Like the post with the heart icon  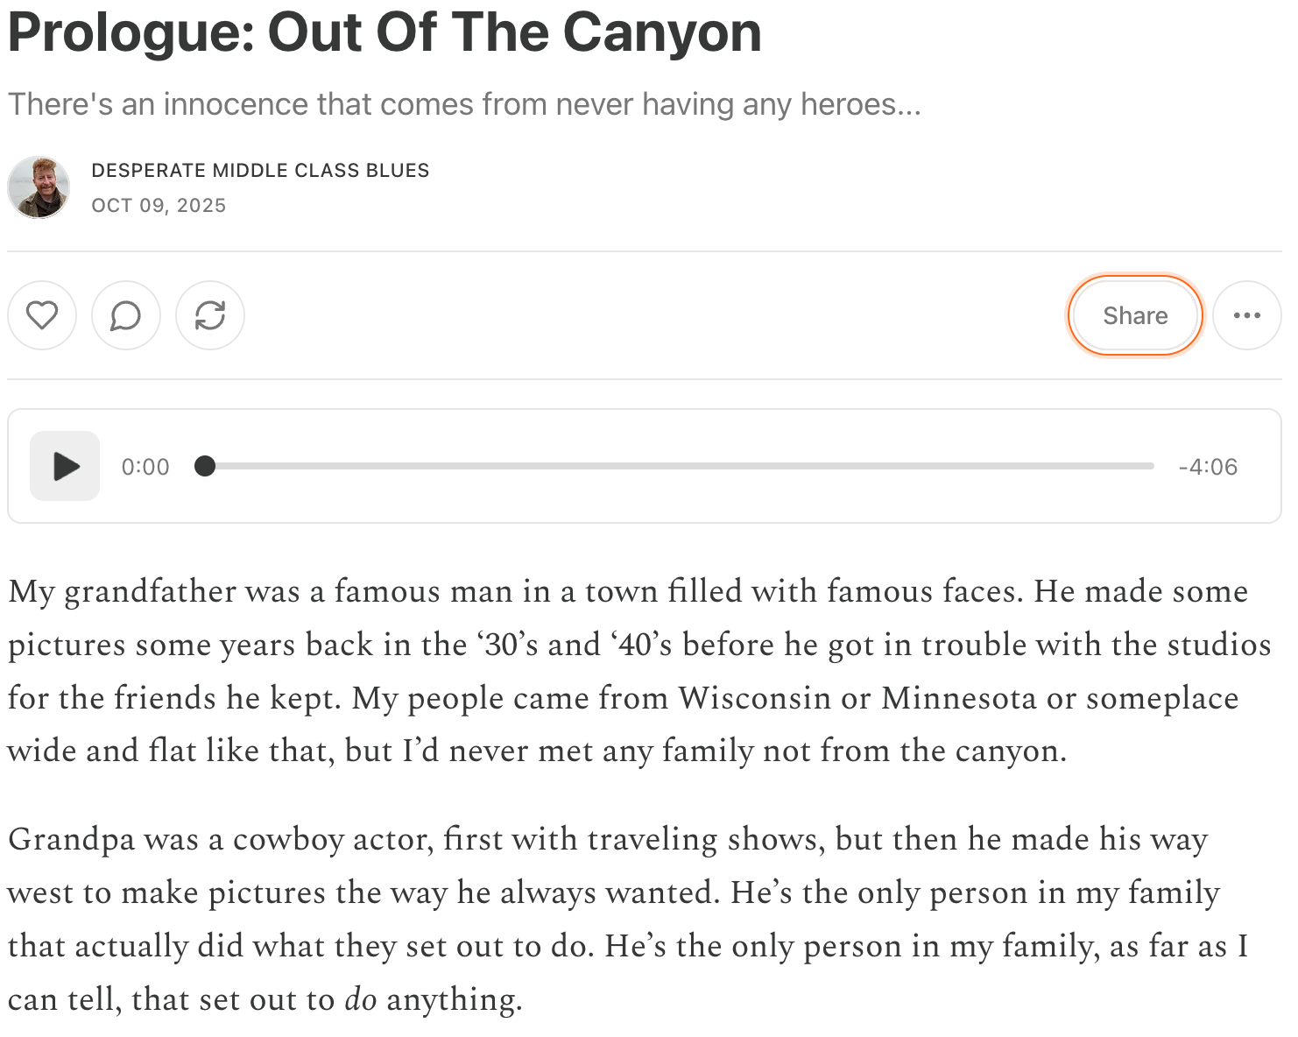click(x=42, y=315)
